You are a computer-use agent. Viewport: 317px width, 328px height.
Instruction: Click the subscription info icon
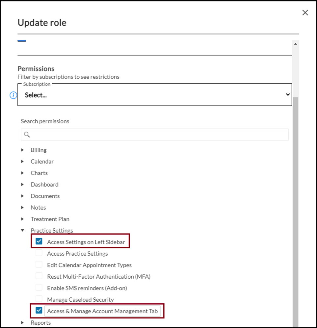pos(13,95)
